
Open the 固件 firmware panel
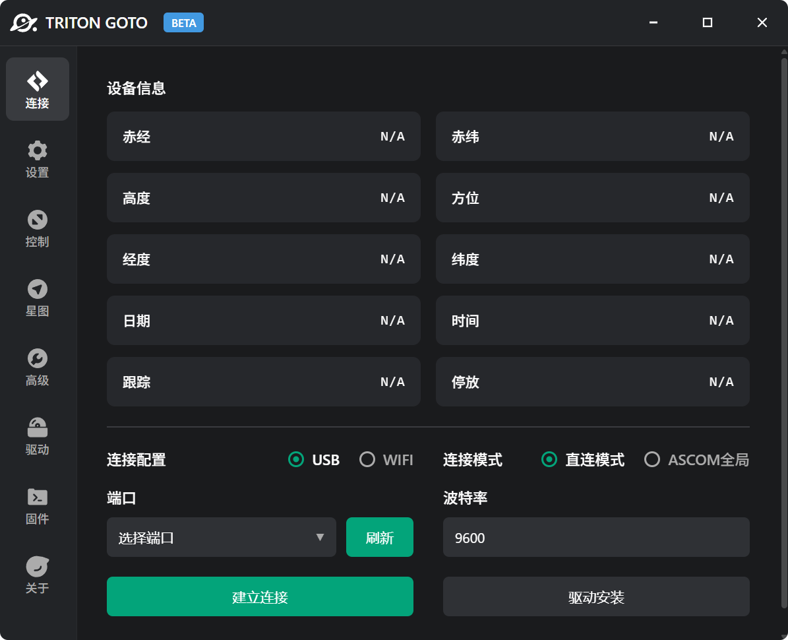click(38, 506)
